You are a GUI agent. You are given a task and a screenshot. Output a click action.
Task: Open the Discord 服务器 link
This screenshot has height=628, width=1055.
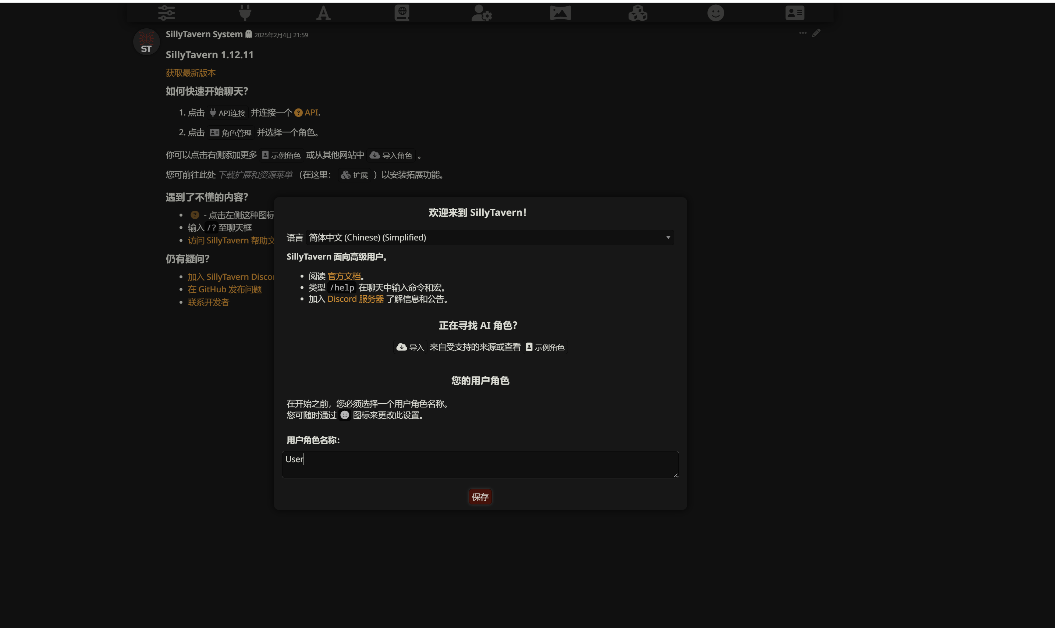(x=356, y=299)
